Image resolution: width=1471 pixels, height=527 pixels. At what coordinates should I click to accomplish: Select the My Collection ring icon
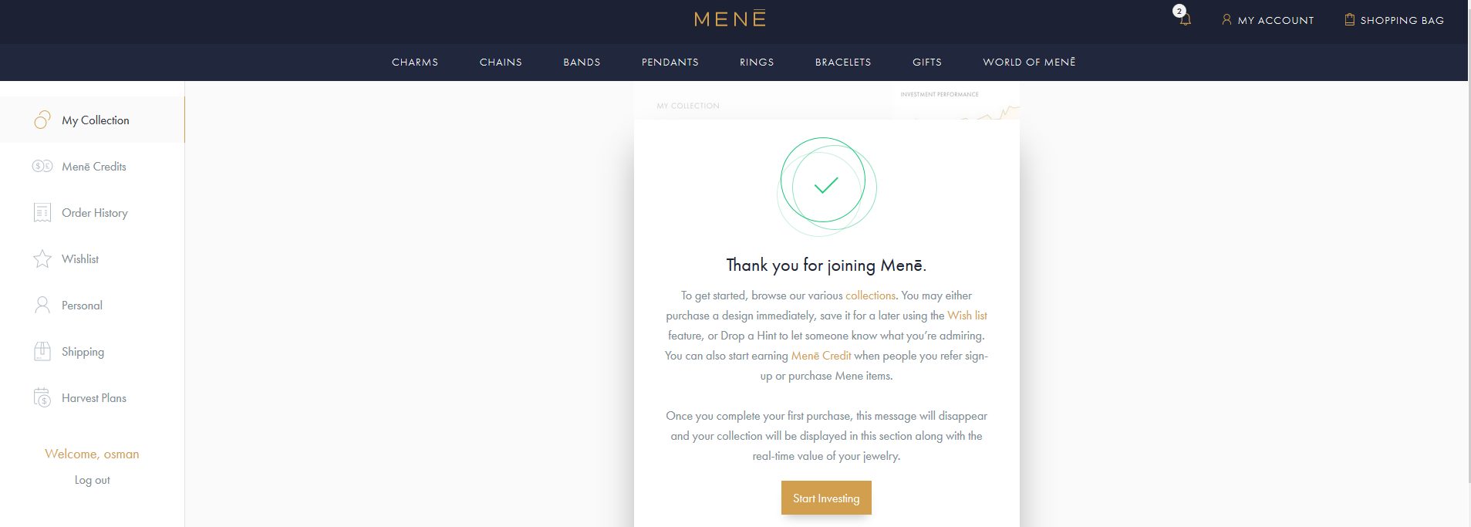42,120
